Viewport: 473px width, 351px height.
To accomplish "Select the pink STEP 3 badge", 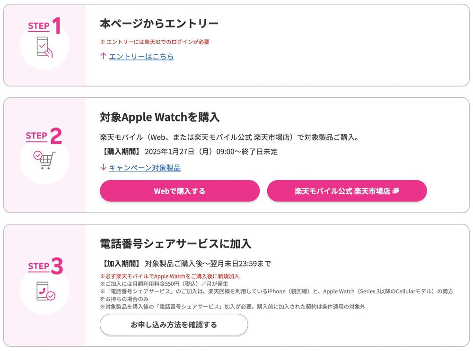I will 45,266.
